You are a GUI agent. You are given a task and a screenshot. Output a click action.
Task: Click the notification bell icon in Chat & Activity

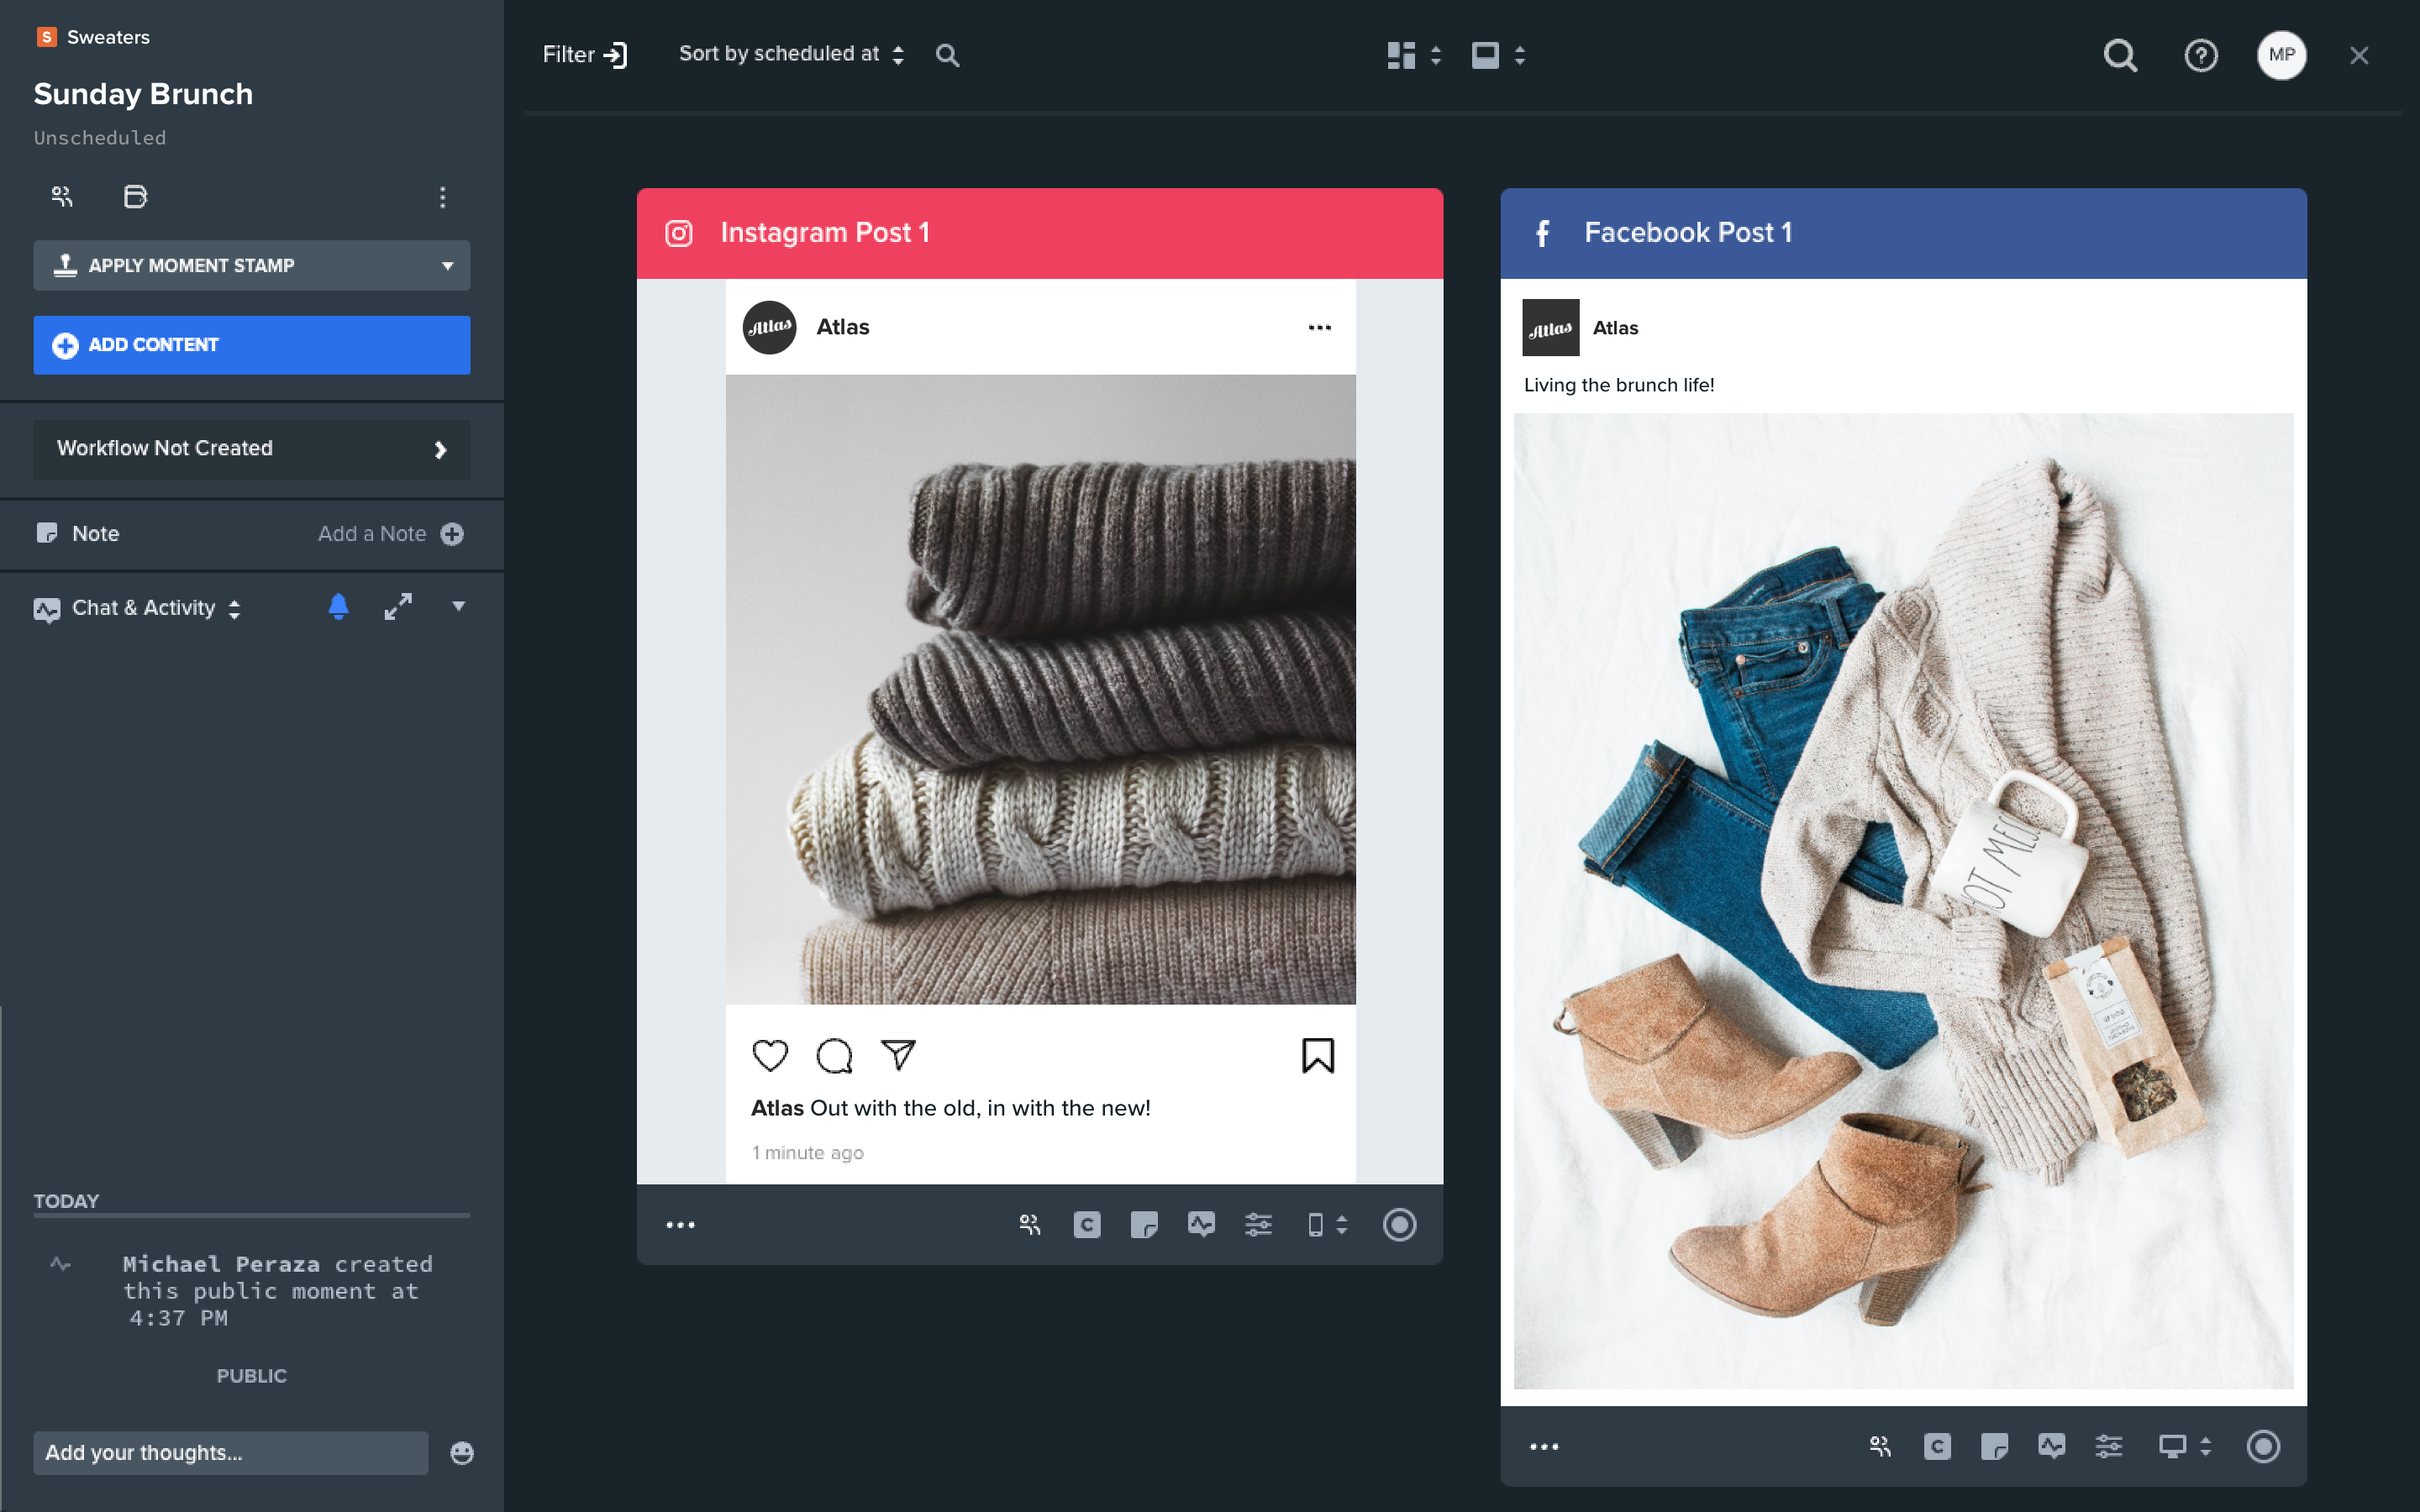coord(336,608)
